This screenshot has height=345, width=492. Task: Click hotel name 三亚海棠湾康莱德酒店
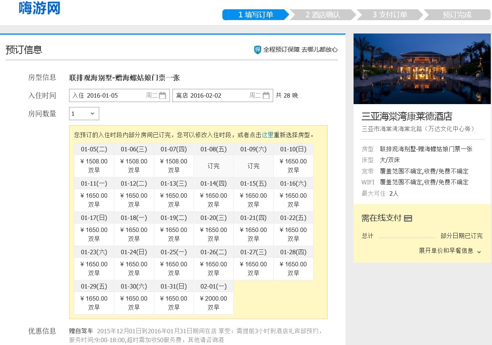(x=407, y=117)
